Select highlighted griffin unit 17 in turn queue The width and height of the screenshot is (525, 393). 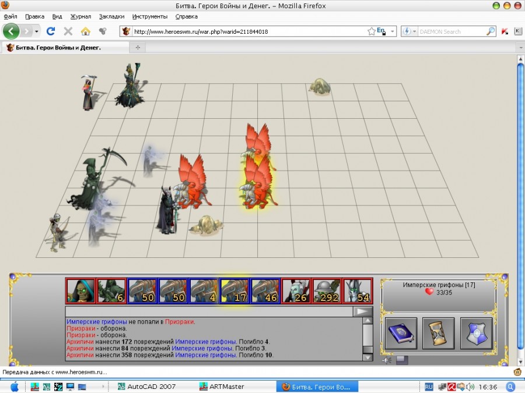(235, 291)
